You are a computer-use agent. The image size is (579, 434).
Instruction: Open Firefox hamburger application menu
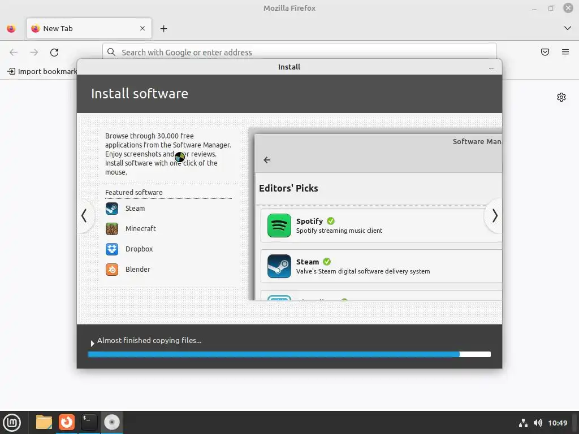click(565, 52)
